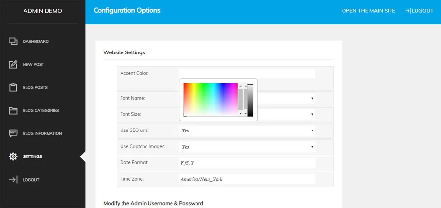Open the Font Name dropdown arrow
The width and height of the screenshot is (441, 208).
click(312, 98)
